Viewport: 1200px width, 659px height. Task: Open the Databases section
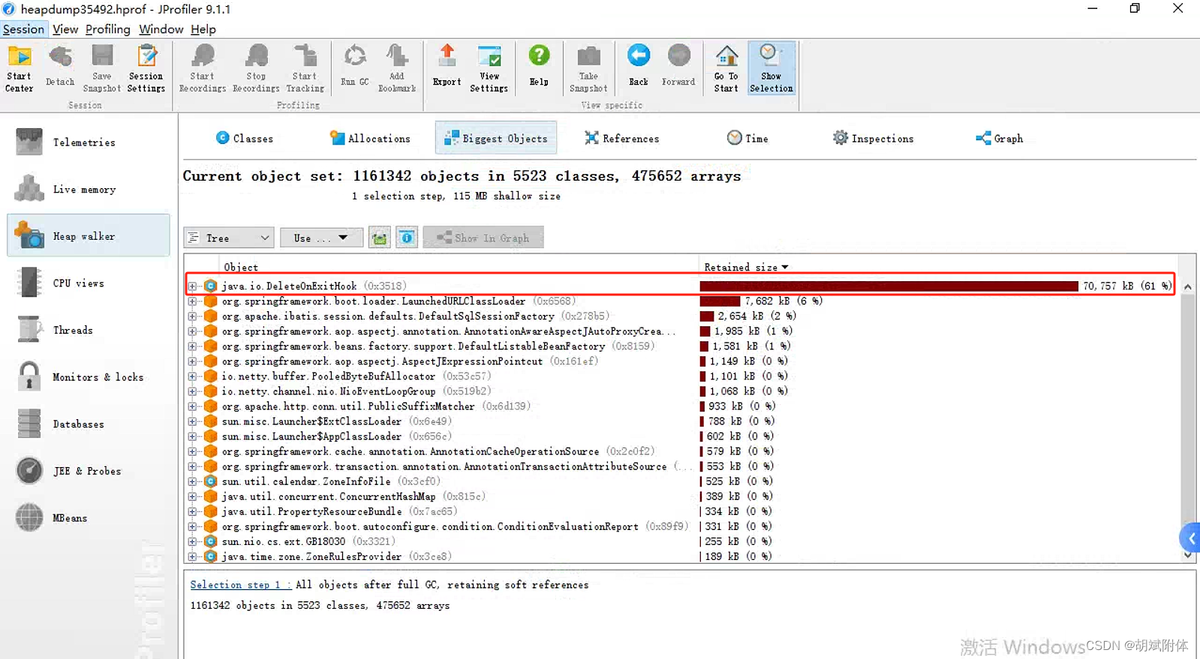pyautogui.click(x=89, y=424)
